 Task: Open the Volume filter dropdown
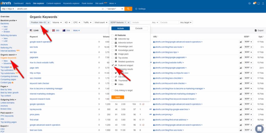point(57,22)
